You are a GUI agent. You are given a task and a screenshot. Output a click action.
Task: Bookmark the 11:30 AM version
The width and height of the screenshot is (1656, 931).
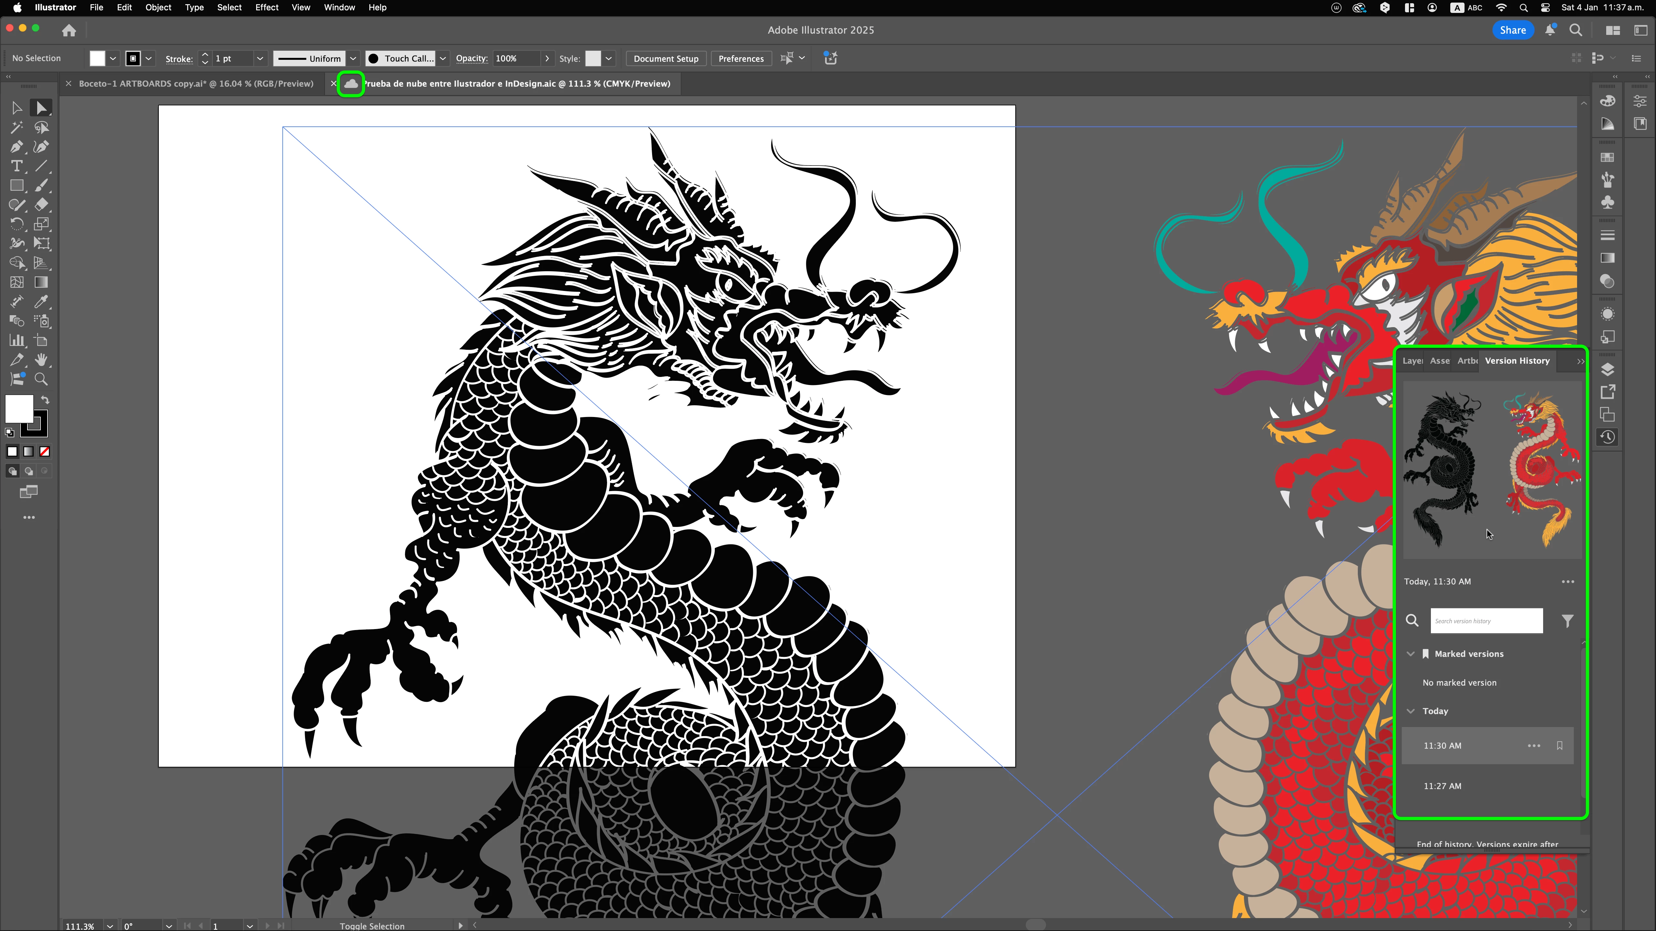click(1560, 746)
